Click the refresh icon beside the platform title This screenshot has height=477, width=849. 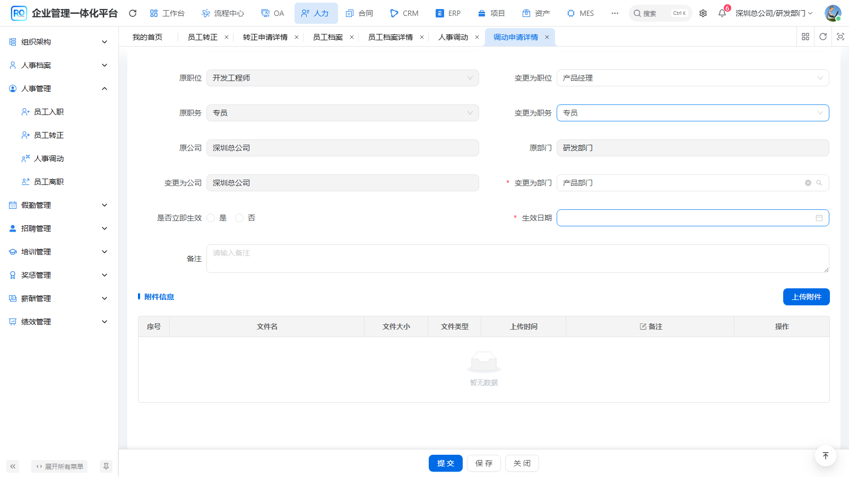133,13
